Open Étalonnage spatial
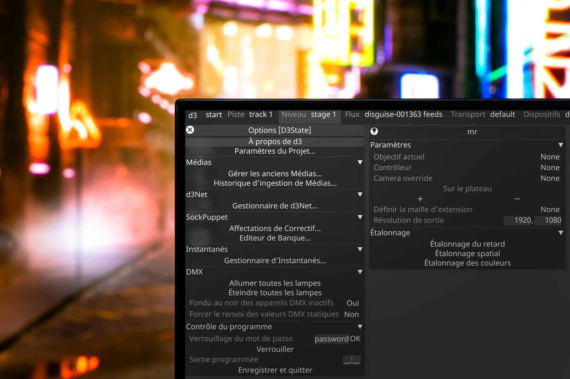 (467, 253)
